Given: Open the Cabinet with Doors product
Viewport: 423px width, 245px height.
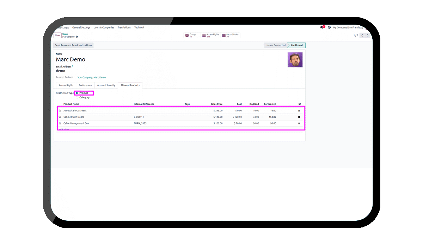Looking at the screenshot, I should point(74,117).
